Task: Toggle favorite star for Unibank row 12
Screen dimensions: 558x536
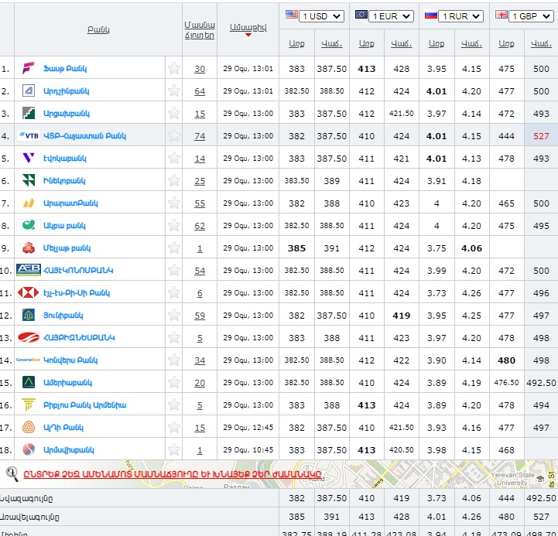Action: pyautogui.click(x=174, y=316)
